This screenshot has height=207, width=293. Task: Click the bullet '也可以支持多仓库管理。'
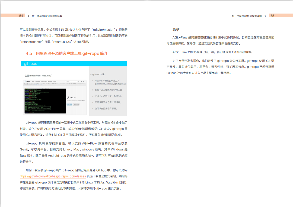tap(106, 108)
